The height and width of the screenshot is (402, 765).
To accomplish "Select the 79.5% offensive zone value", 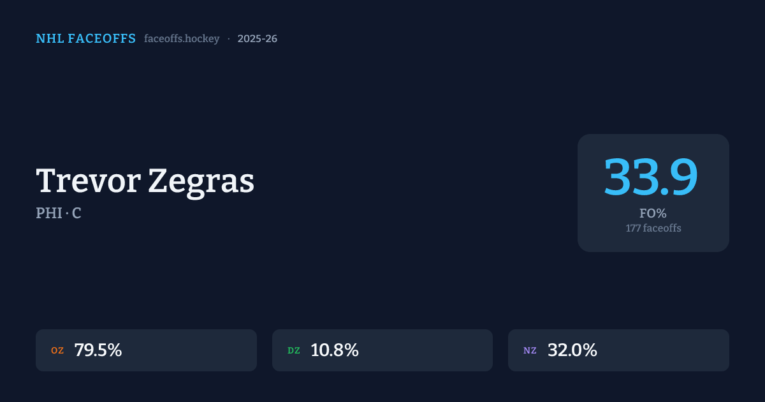I will click(98, 350).
